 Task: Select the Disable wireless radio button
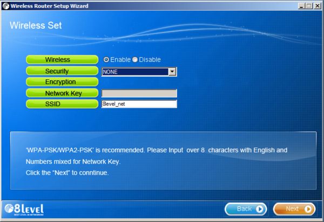tap(135, 60)
